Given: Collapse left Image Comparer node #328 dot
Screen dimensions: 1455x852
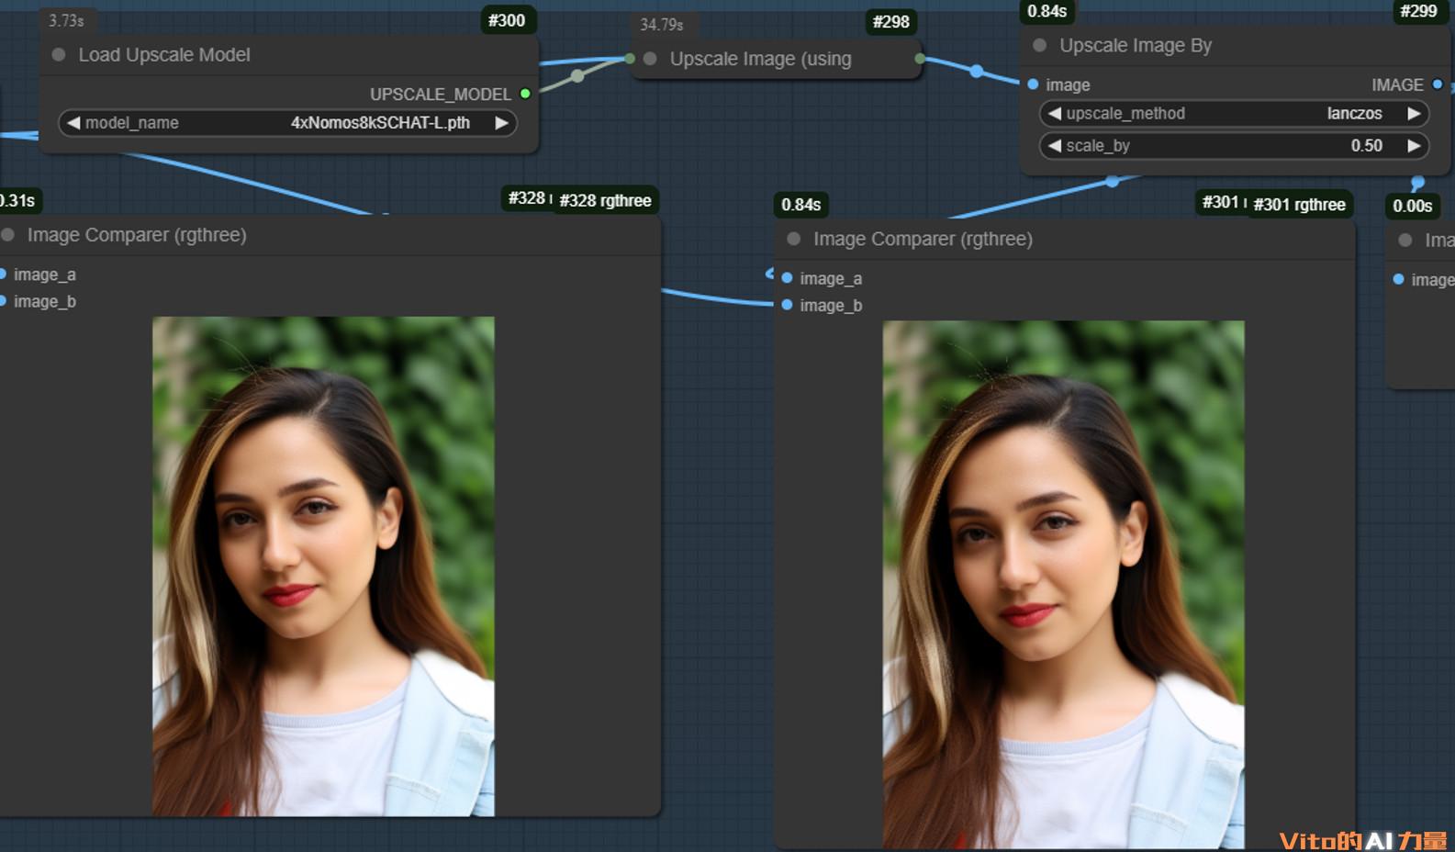Looking at the screenshot, I should (8, 235).
